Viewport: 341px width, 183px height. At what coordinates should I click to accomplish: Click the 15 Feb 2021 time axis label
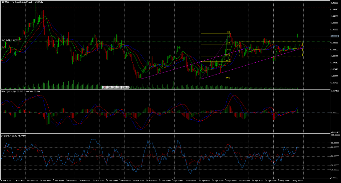pos(6,181)
